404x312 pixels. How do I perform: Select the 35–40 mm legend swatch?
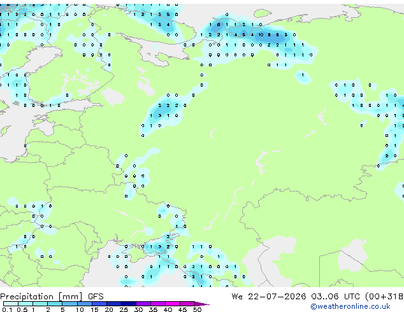pos(158,304)
